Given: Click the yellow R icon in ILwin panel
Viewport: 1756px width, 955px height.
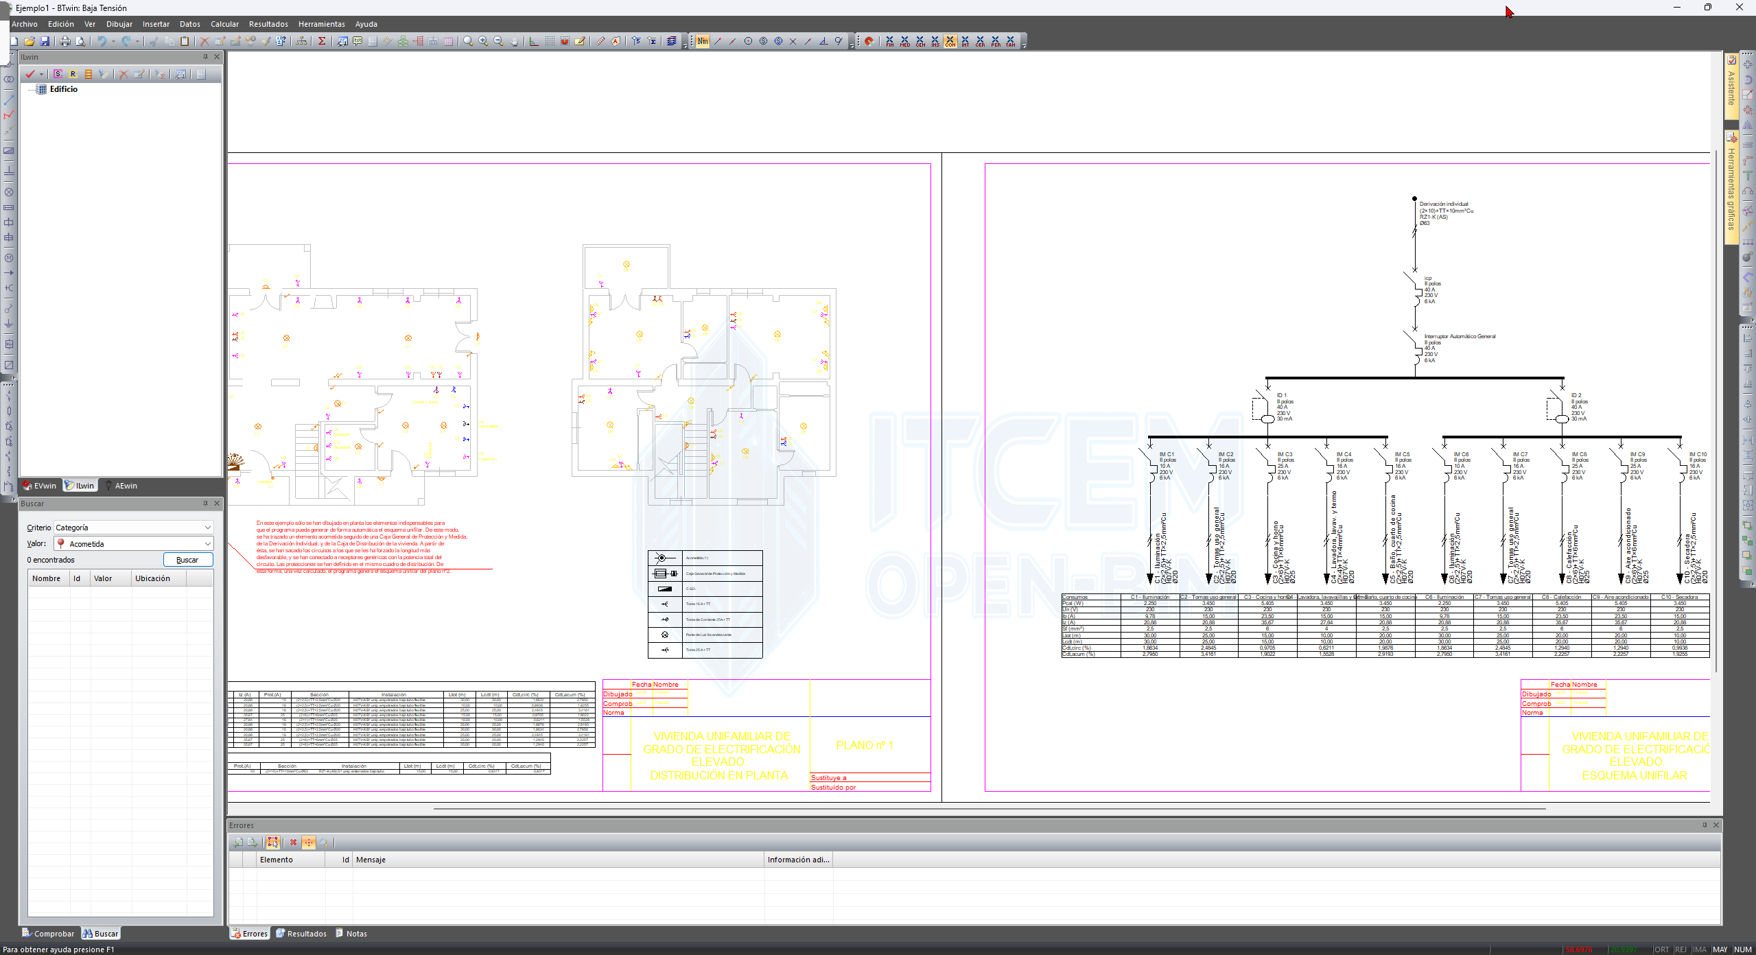Looking at the screenshot, I should [73, 74].
